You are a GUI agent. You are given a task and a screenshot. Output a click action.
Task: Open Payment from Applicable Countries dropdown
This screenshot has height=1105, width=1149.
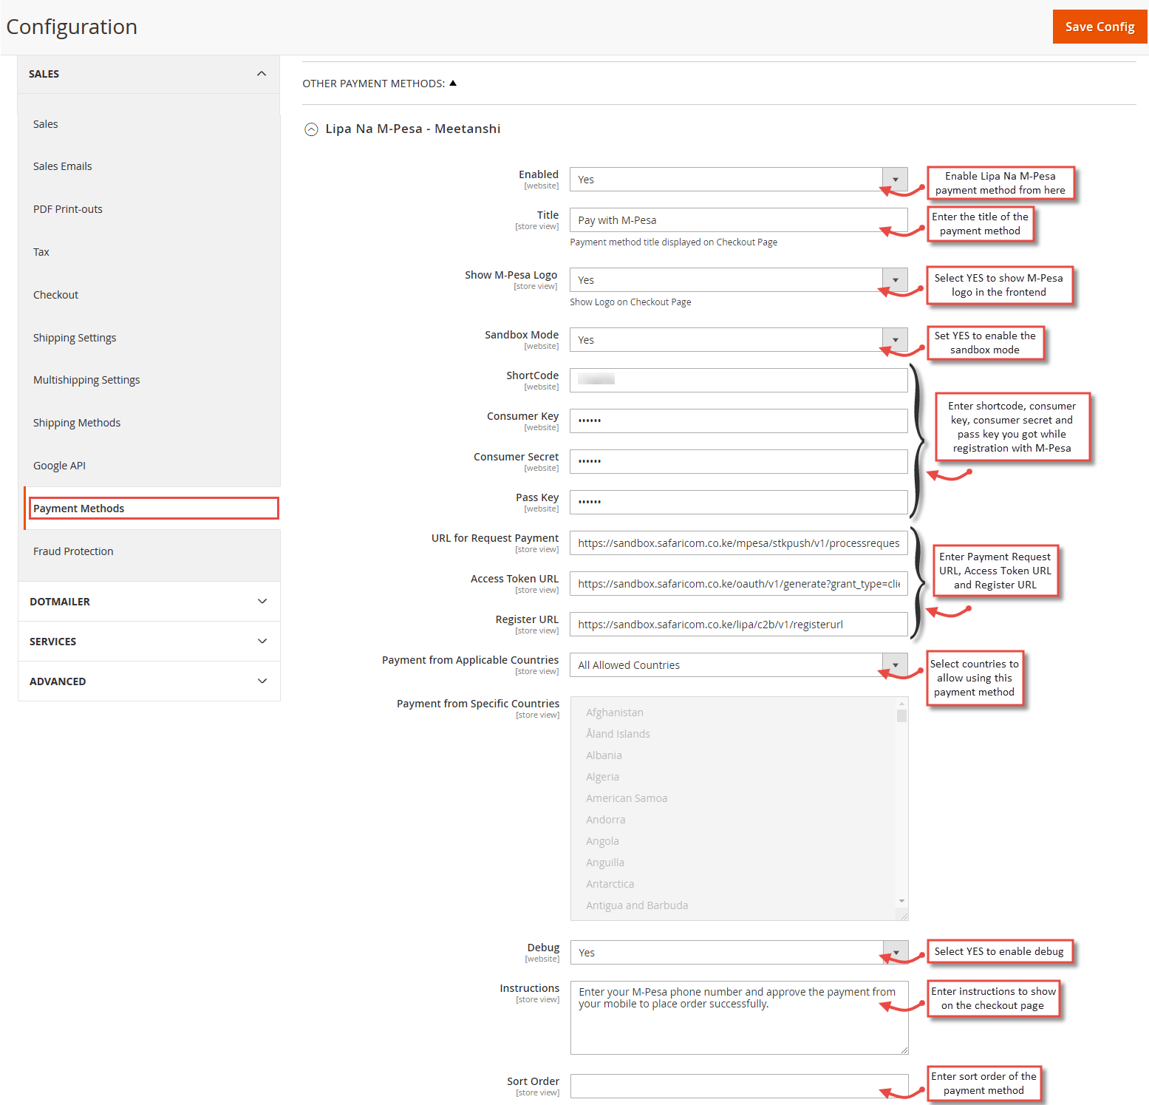tap(739, 665)
